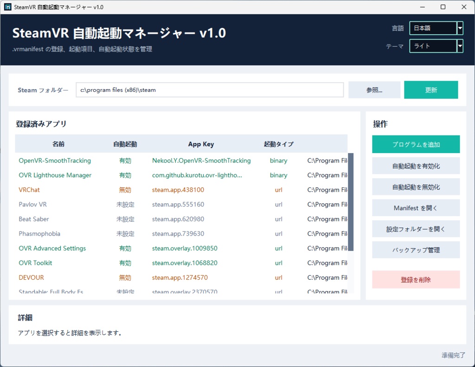Viewport: 475px width, 367px height.
Task: Click 未設定 status in Beat Saber row
Action: (x=125, y=219)
